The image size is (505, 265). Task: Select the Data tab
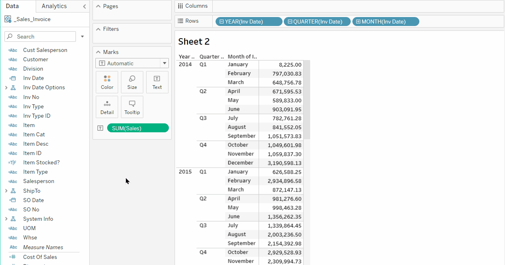point(12,6)
